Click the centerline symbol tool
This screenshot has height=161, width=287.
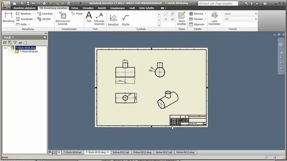[166, 14]
